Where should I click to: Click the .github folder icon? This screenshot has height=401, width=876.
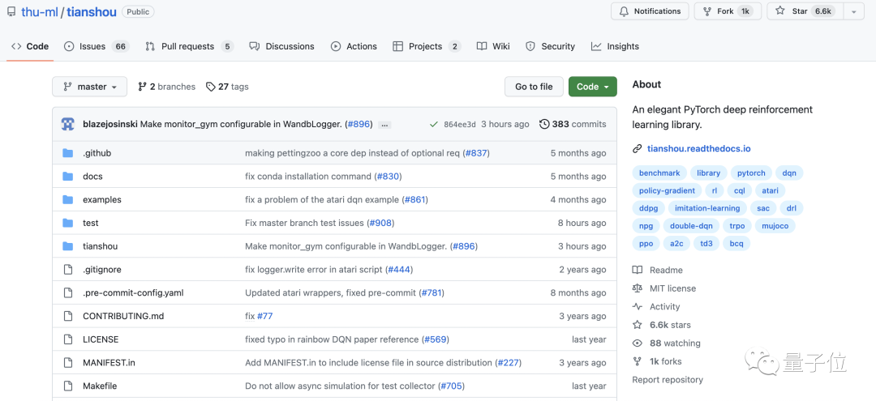[x=68, y=153]
